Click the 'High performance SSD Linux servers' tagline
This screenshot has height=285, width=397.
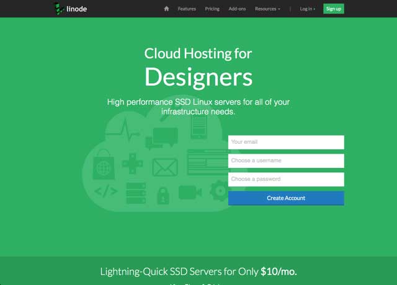pyautogui.click(x=198, y=107)
